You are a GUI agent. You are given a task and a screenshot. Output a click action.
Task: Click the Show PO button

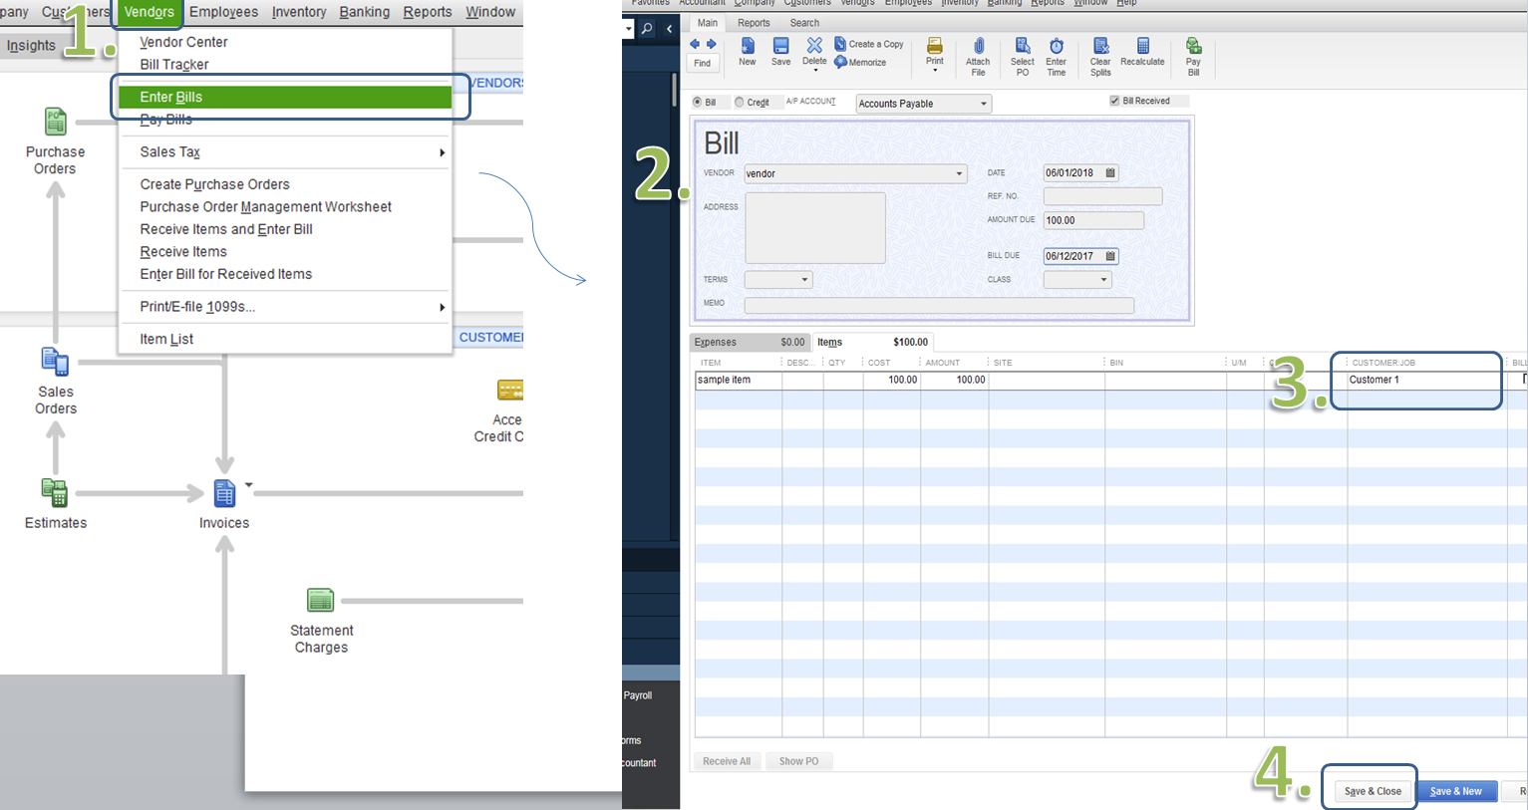tap(798, 761)
